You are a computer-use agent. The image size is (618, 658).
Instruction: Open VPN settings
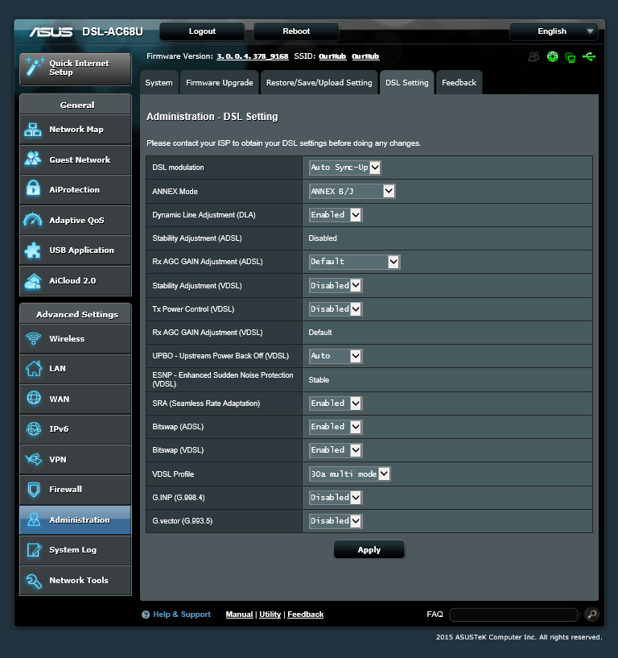[x=76, y=460]
